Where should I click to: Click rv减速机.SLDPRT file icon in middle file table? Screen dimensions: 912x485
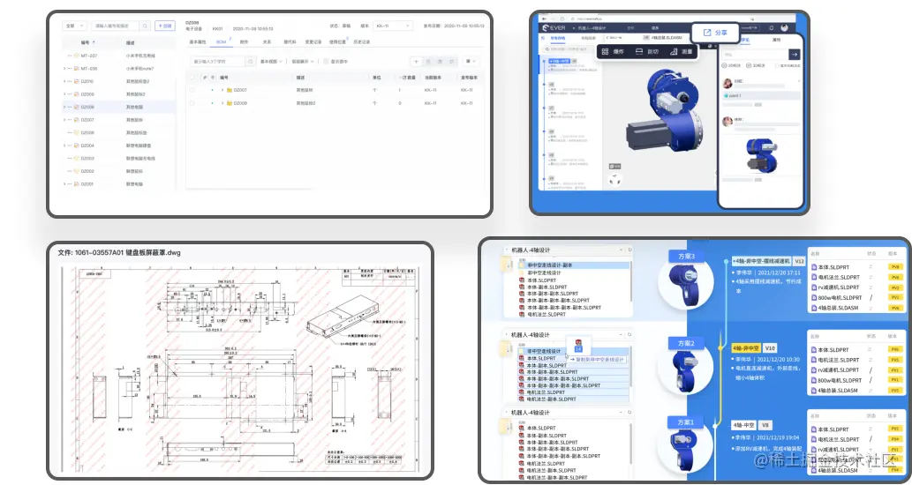814,370
